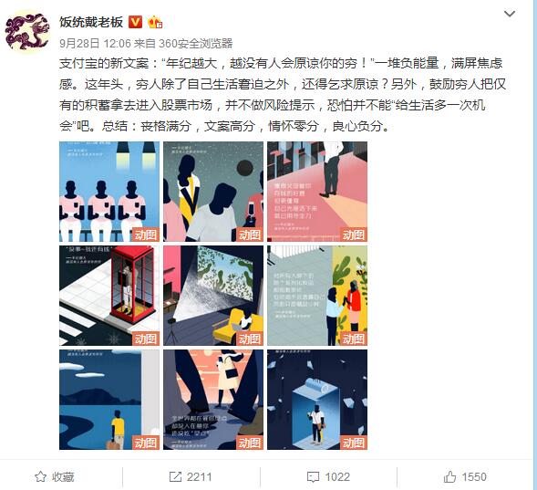The width and height of the screenshot is (537, 490).
Task: Open the man by lake thumbnail
Action: coord(109,400)
